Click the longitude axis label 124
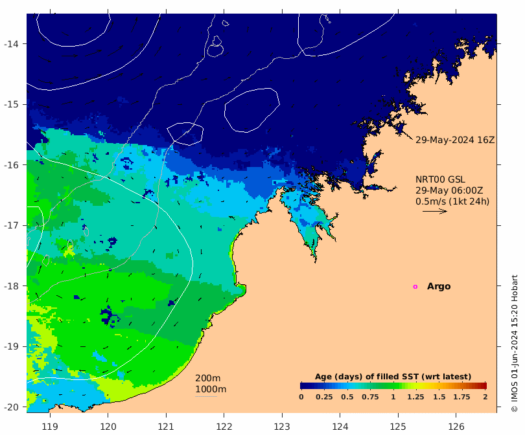Image resolution: width=525 pixels, height=435 pixels. click(x=340, y=427)
